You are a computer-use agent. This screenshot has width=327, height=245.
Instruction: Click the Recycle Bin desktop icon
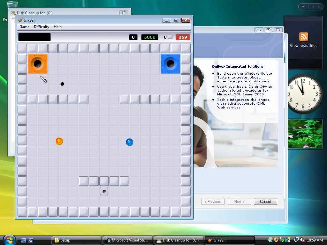pyautogui.click(x=12, y=4)
